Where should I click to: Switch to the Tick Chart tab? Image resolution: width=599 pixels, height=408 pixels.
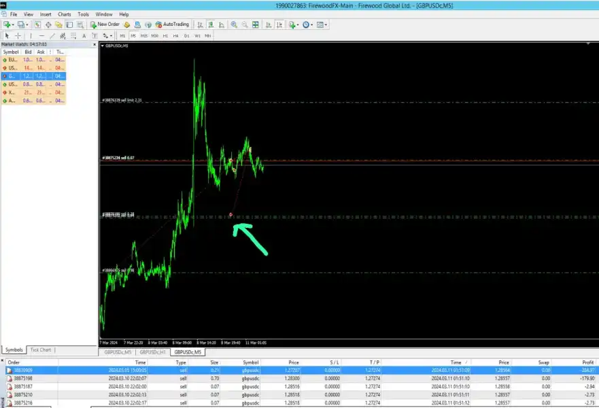click(41, 350)
